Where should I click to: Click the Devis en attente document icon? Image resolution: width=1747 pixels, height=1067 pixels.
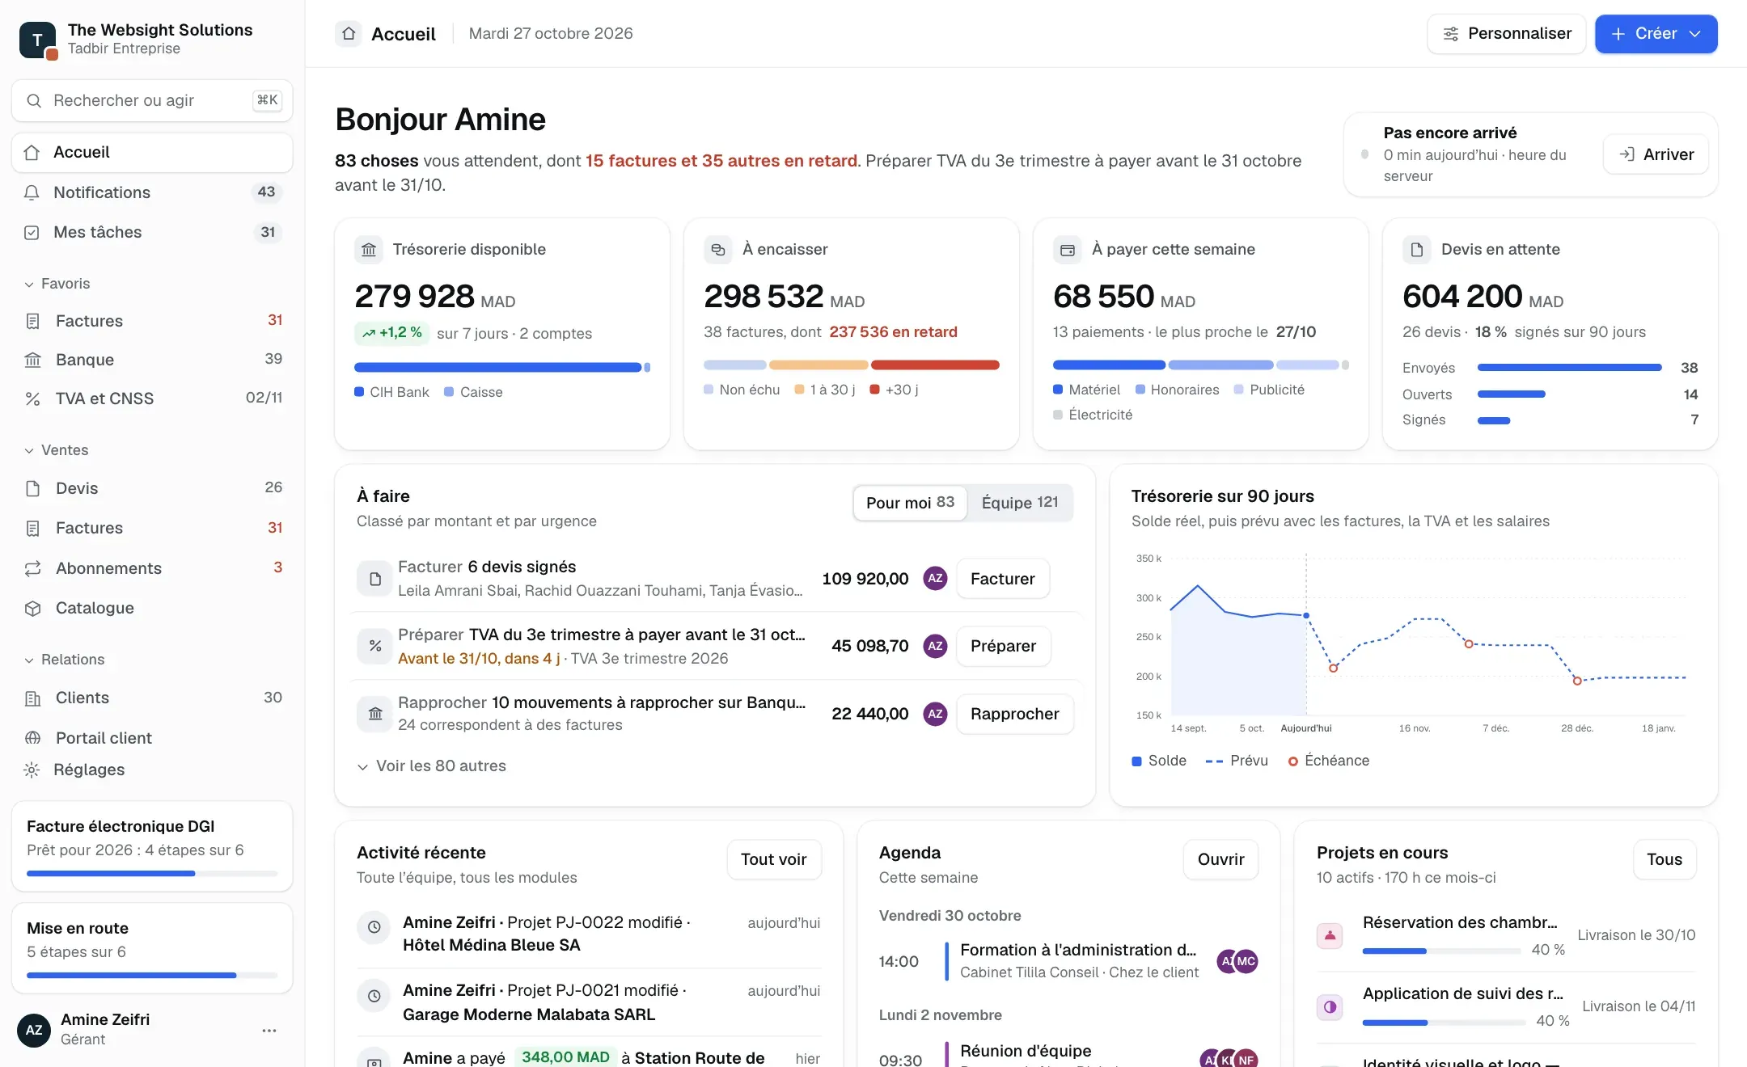pyautogui.click(x=1417, y=250)
